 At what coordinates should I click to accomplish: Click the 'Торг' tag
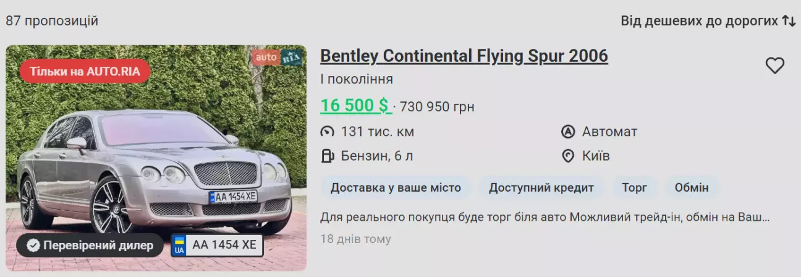tap(634, 187)
